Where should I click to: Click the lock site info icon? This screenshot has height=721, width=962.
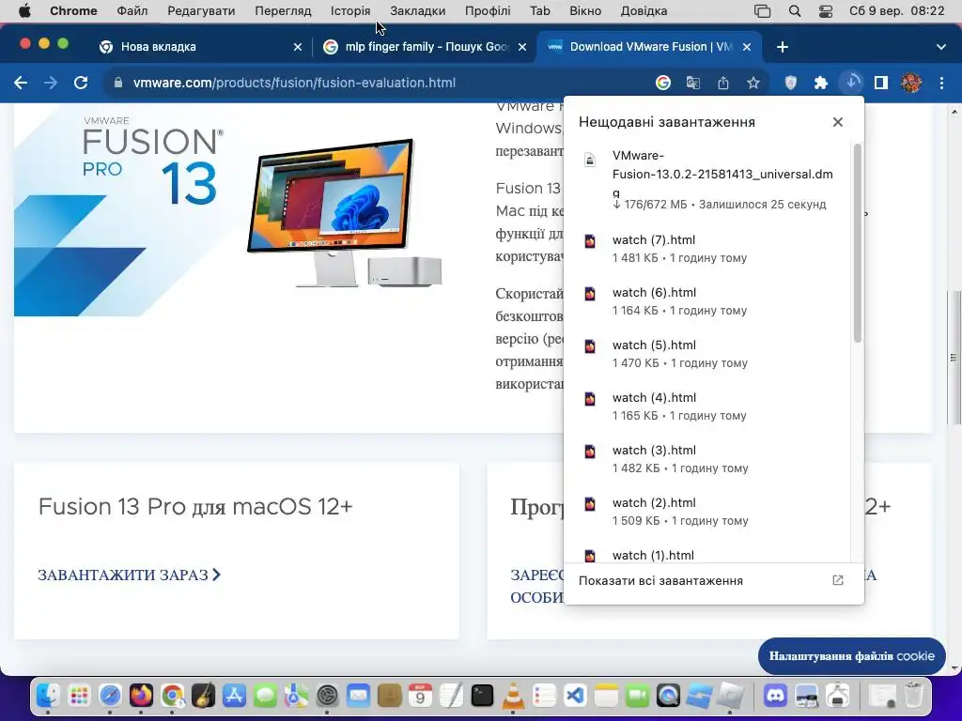(x=118, y=83)
